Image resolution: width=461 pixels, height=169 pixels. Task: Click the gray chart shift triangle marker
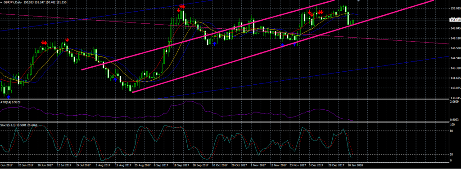pos(358,1)
